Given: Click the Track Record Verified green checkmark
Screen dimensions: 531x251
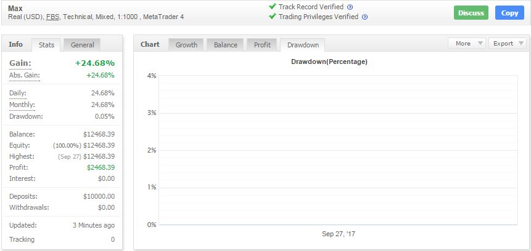Looking at the screenshot, I should pos(272,6).
